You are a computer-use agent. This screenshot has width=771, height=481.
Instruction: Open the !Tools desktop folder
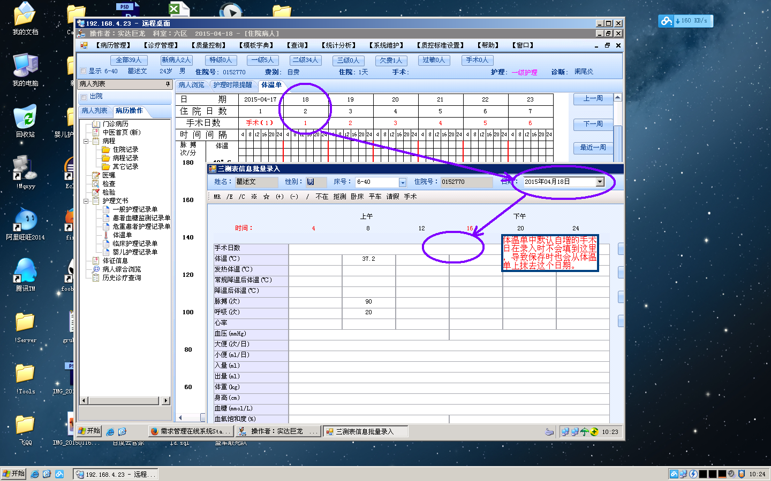pyautogui.click(x=25, y=378)
